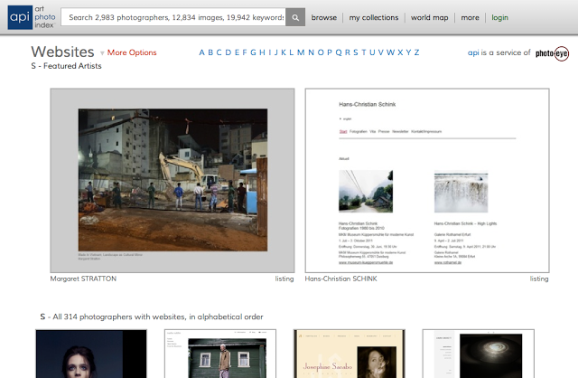Screen dimensions: 578x378
Task: Click the login link
Action: (500, 17)
